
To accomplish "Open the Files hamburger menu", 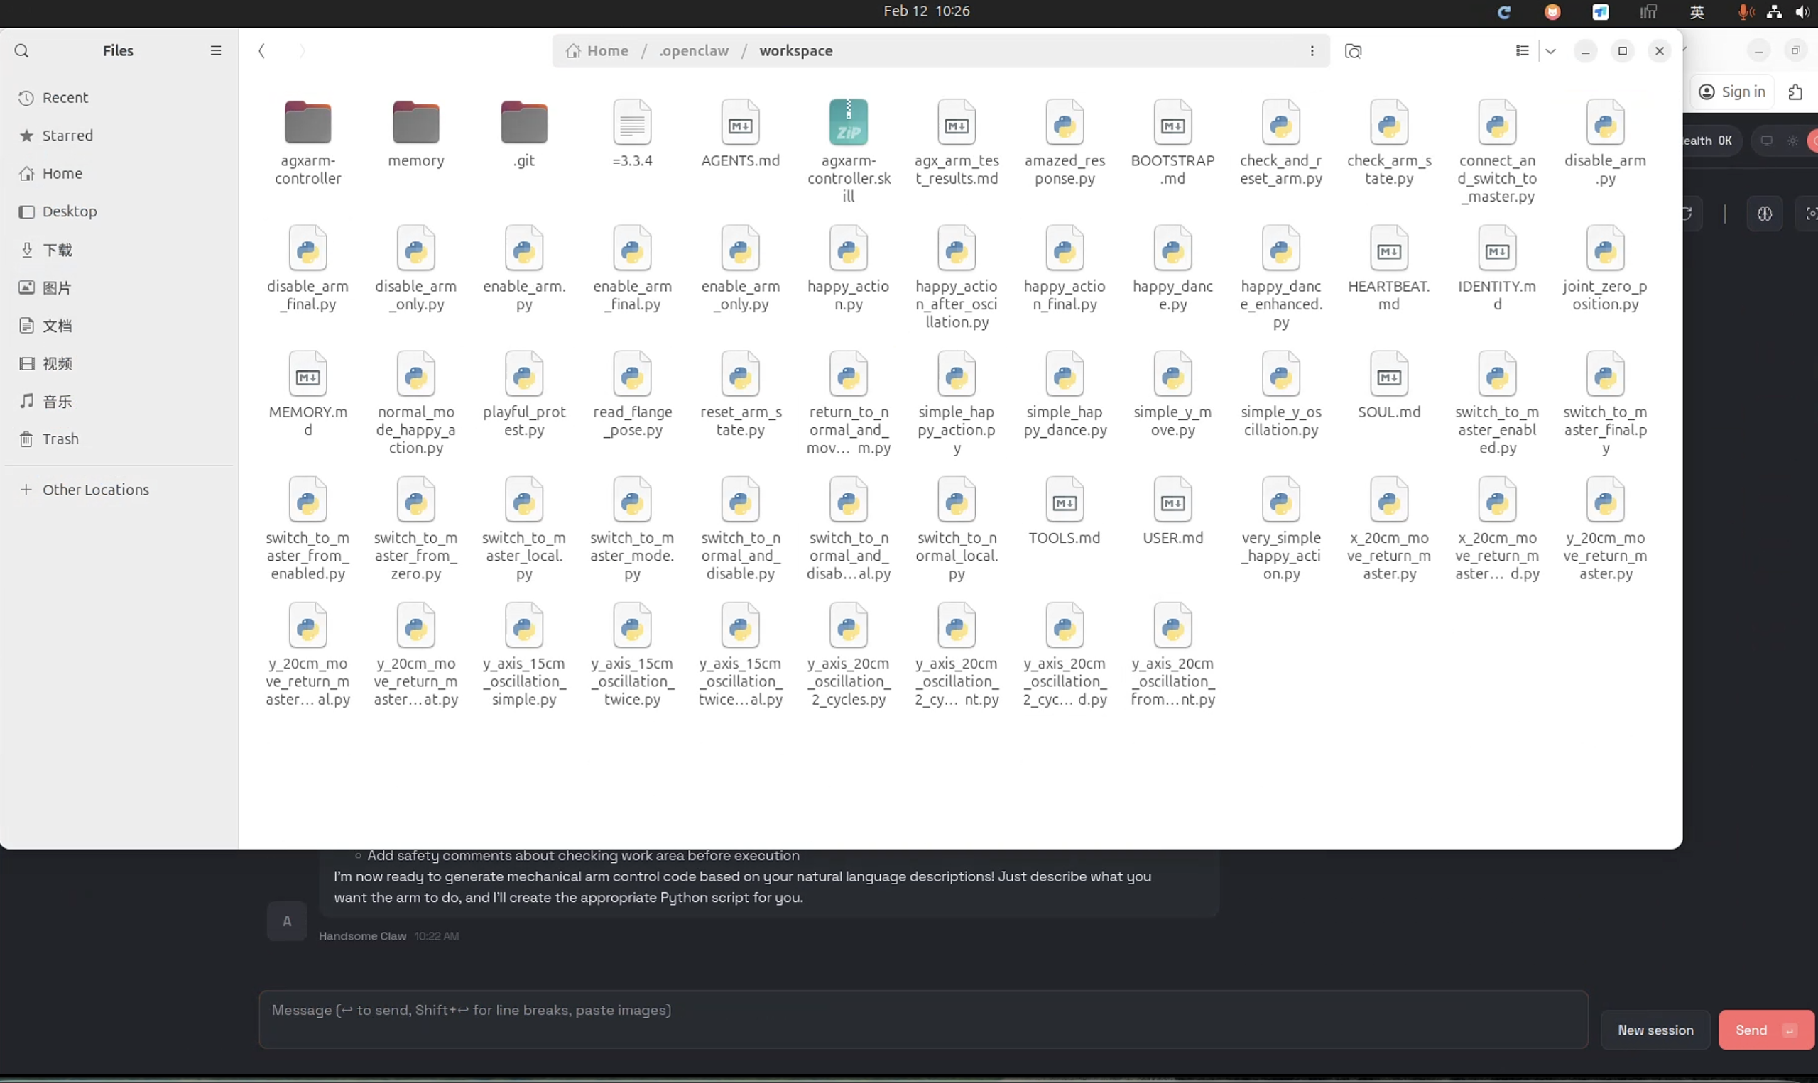I will point(215,50).
